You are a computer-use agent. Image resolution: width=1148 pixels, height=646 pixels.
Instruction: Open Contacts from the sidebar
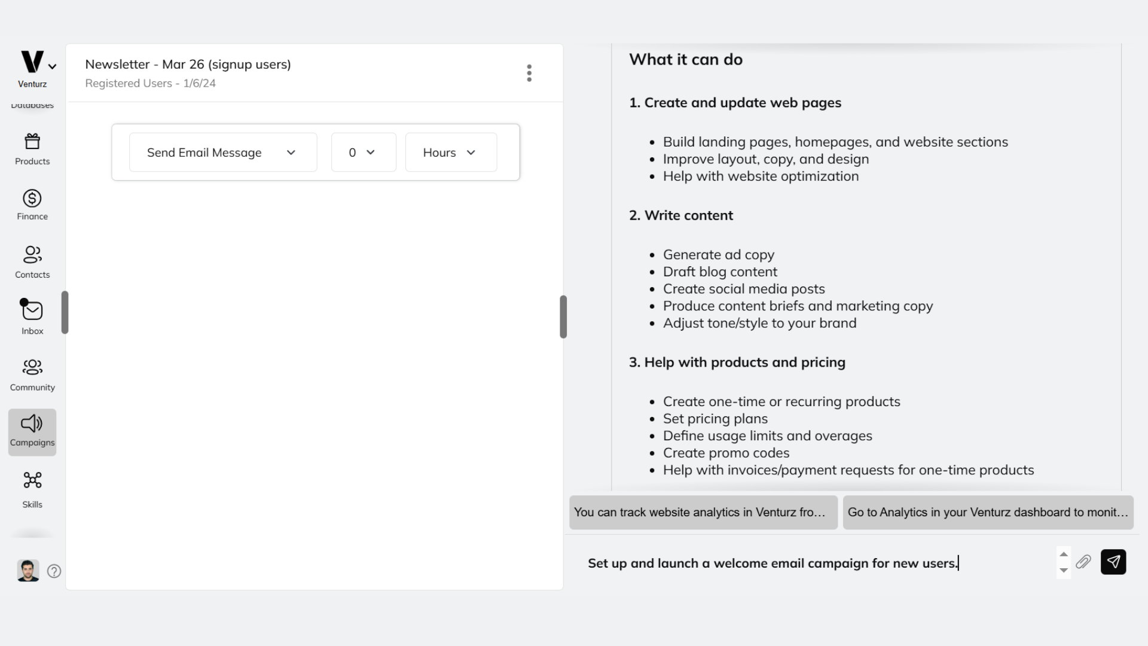coord(32,261)
